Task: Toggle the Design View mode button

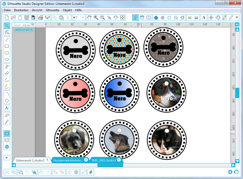Action: tap(7, 133)
